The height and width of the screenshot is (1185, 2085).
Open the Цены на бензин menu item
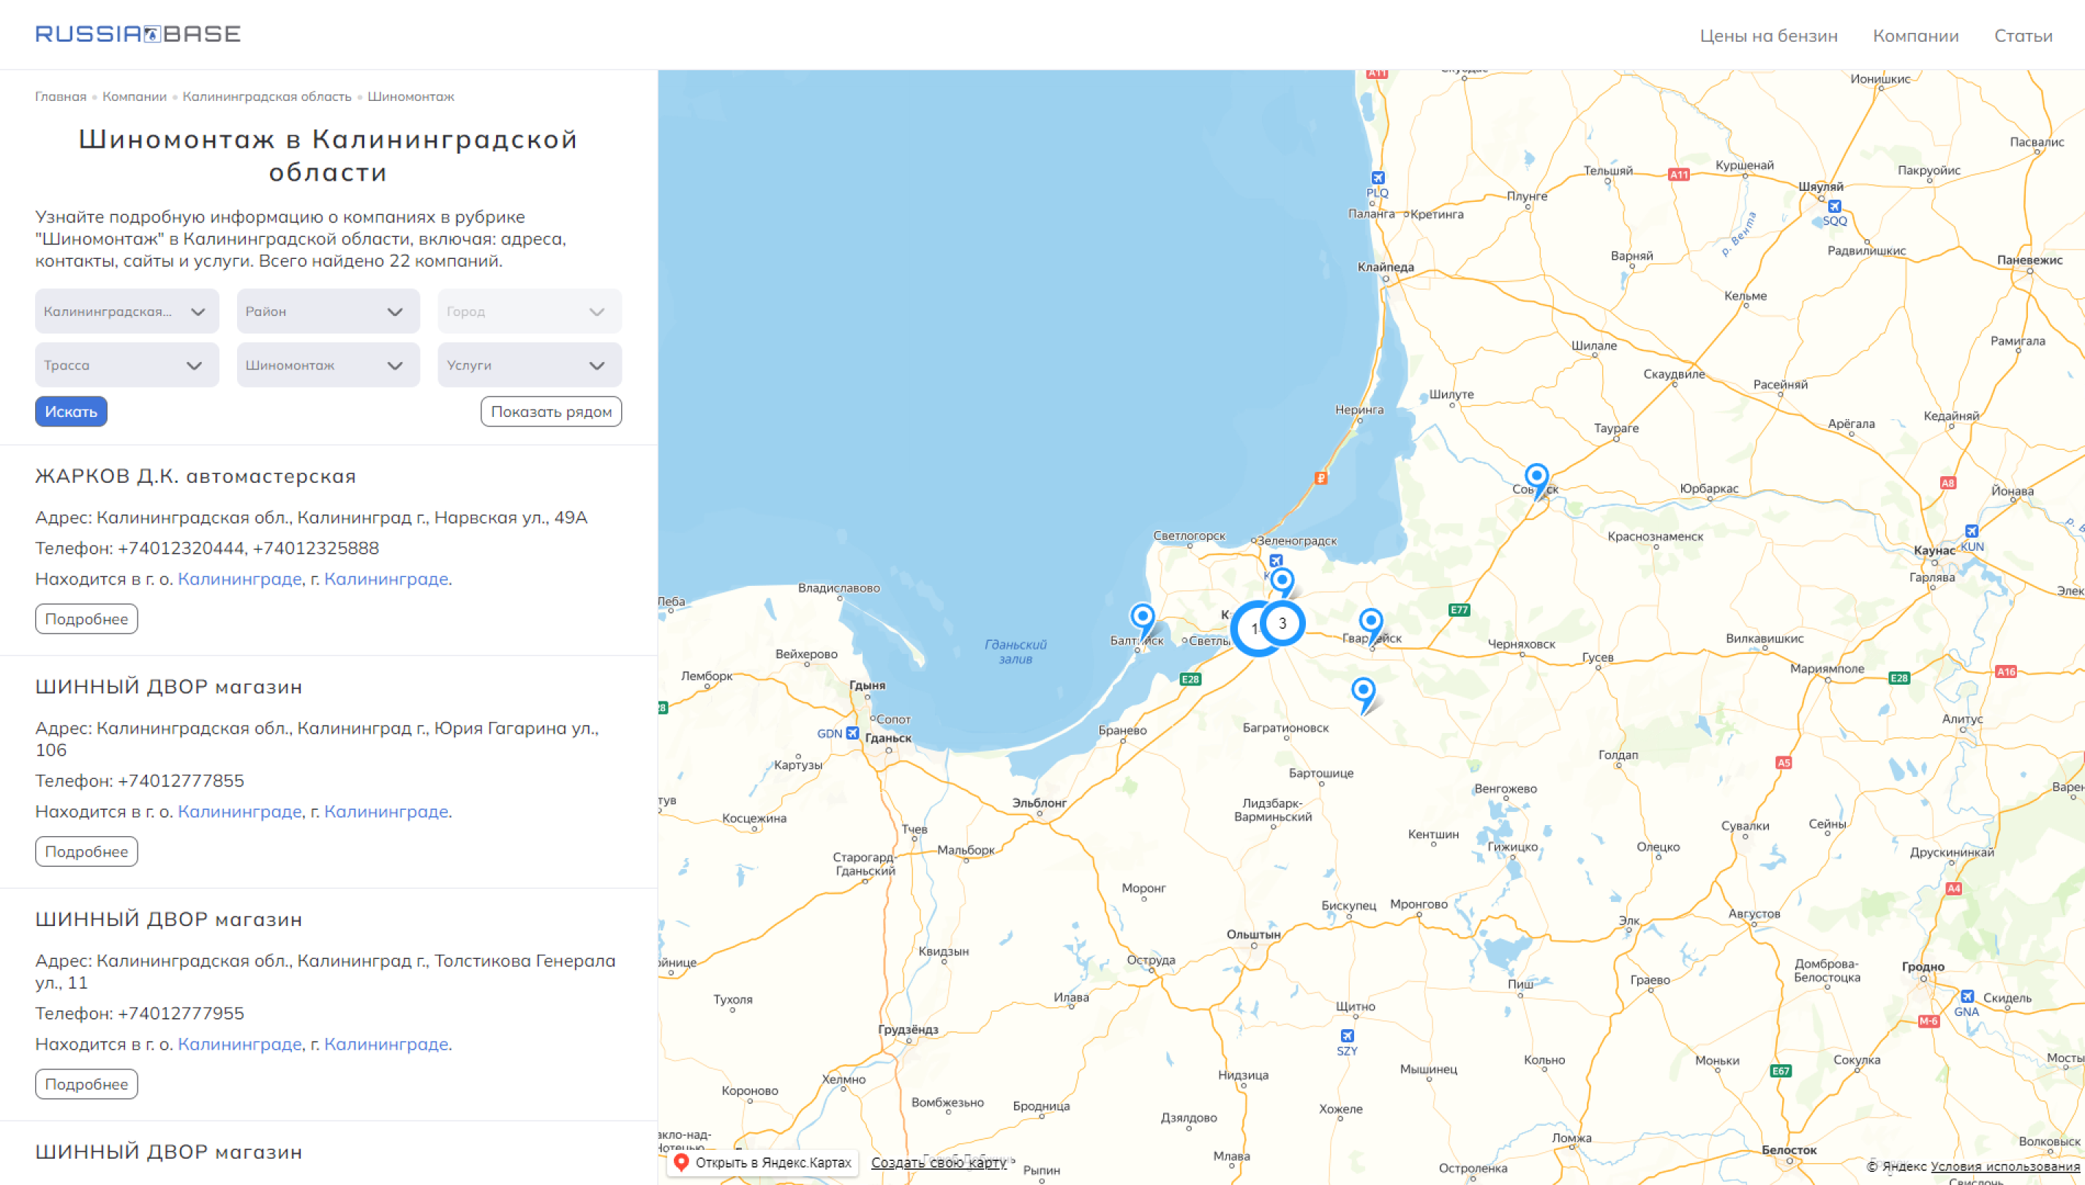pyautogui.click(x=1767, y=36)
